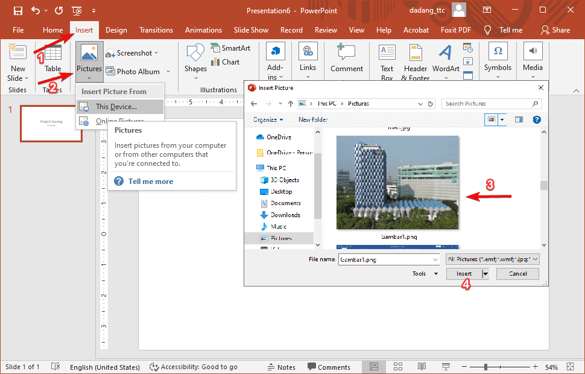Insert a SmartArt graphic
Viewport: 585px width, 374px height.
230,47
